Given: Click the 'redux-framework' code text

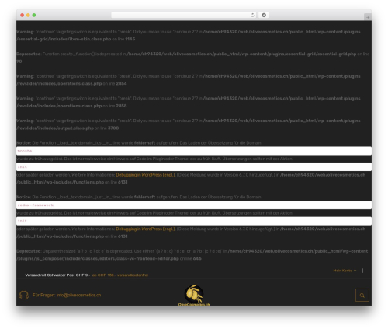Looking at the screenshot, I should (36, 205).
